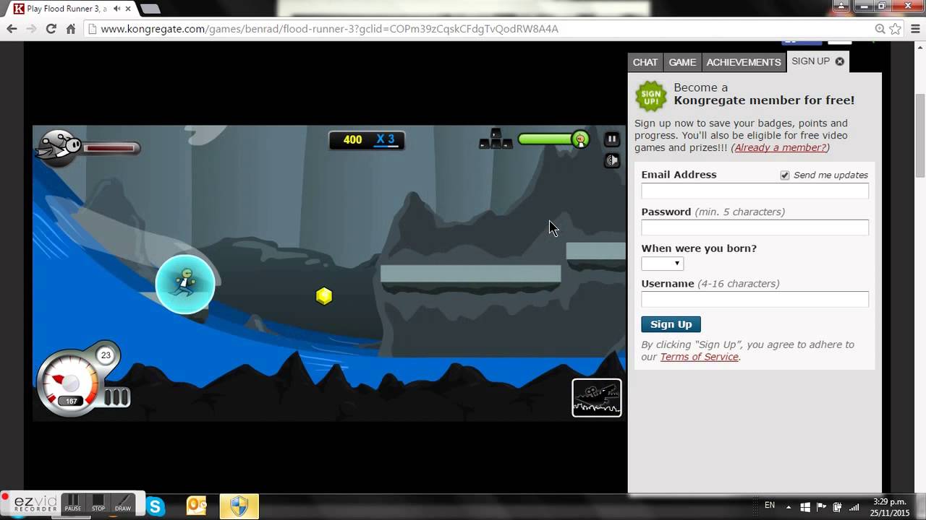
Task: Click the browser forward arrow
Action: (31, 29)
